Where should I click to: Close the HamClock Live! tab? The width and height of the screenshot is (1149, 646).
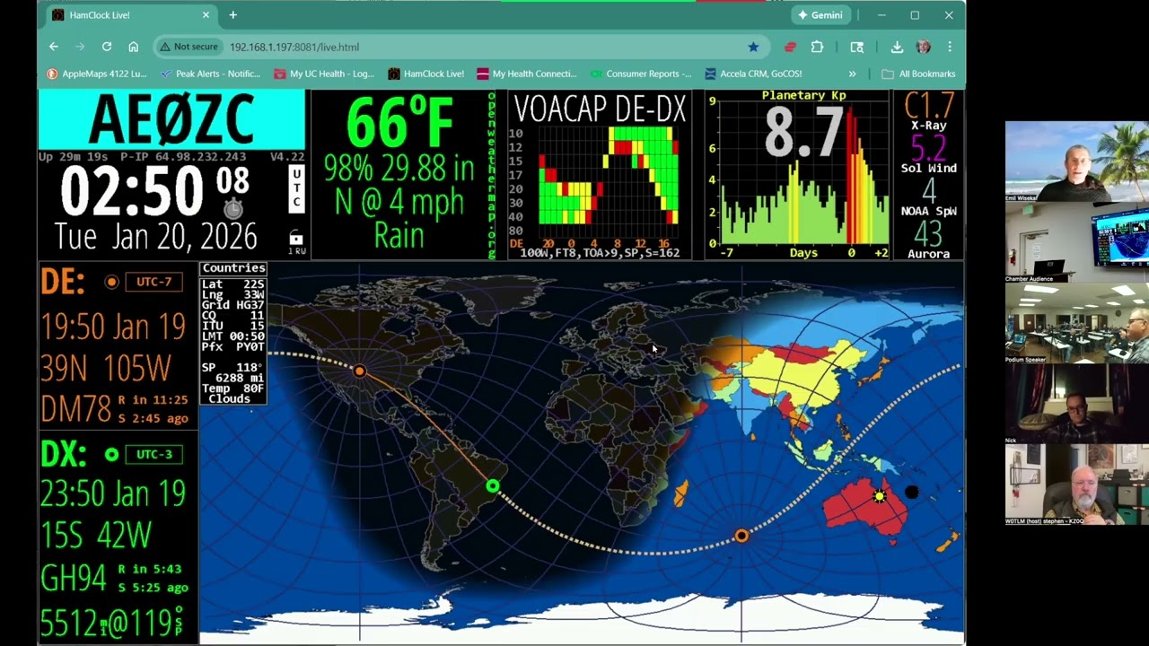(206, 15)
